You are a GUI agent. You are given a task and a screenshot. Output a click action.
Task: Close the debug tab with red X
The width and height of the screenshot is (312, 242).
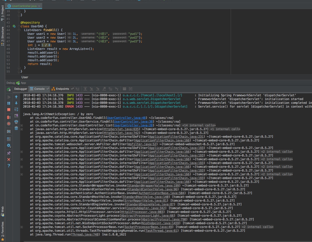[x=9, y=159]
